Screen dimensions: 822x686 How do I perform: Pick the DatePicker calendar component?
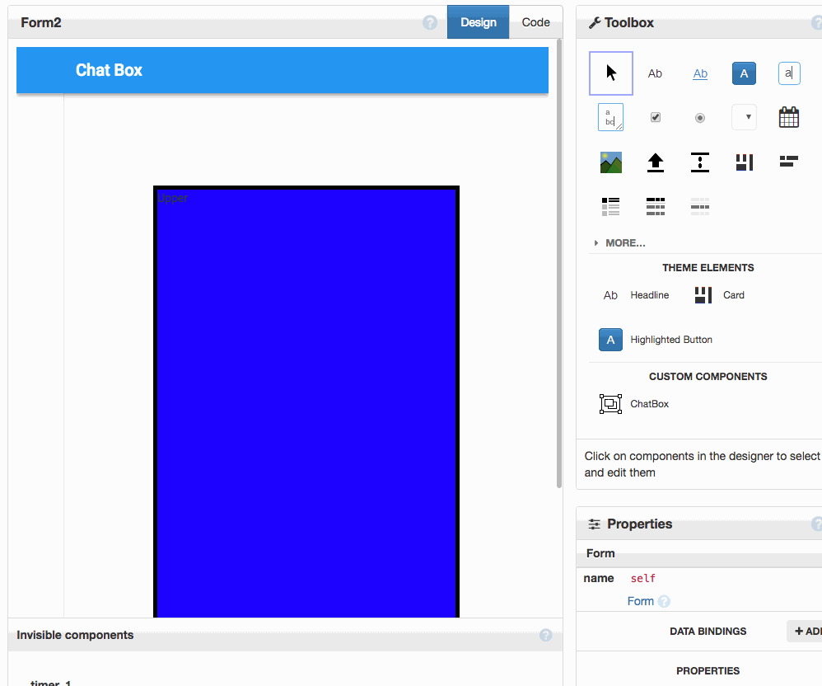(789, 117)
